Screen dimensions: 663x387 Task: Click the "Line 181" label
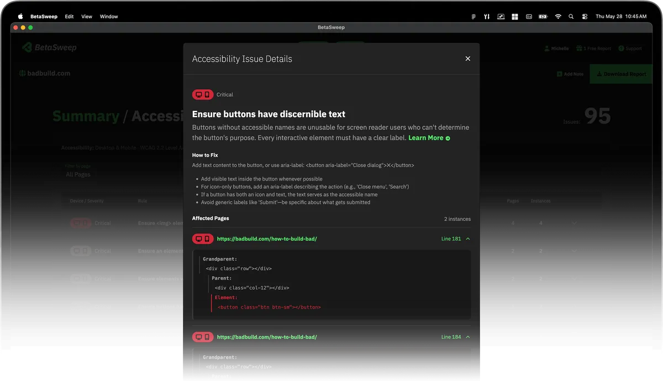tap(451, 239)
